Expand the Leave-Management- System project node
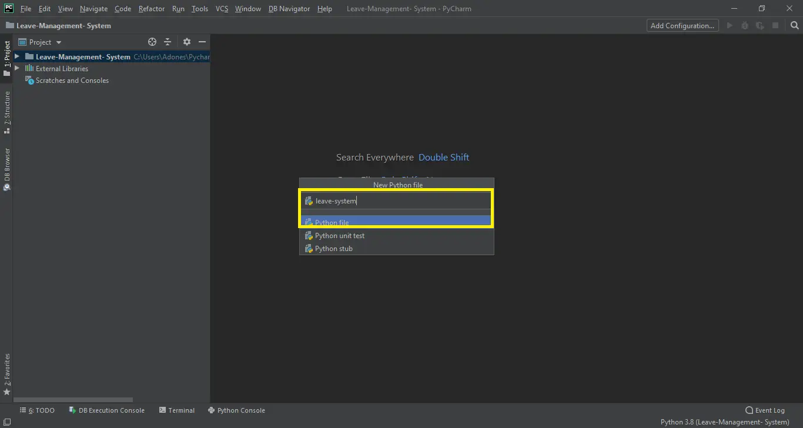 [16, 56]
